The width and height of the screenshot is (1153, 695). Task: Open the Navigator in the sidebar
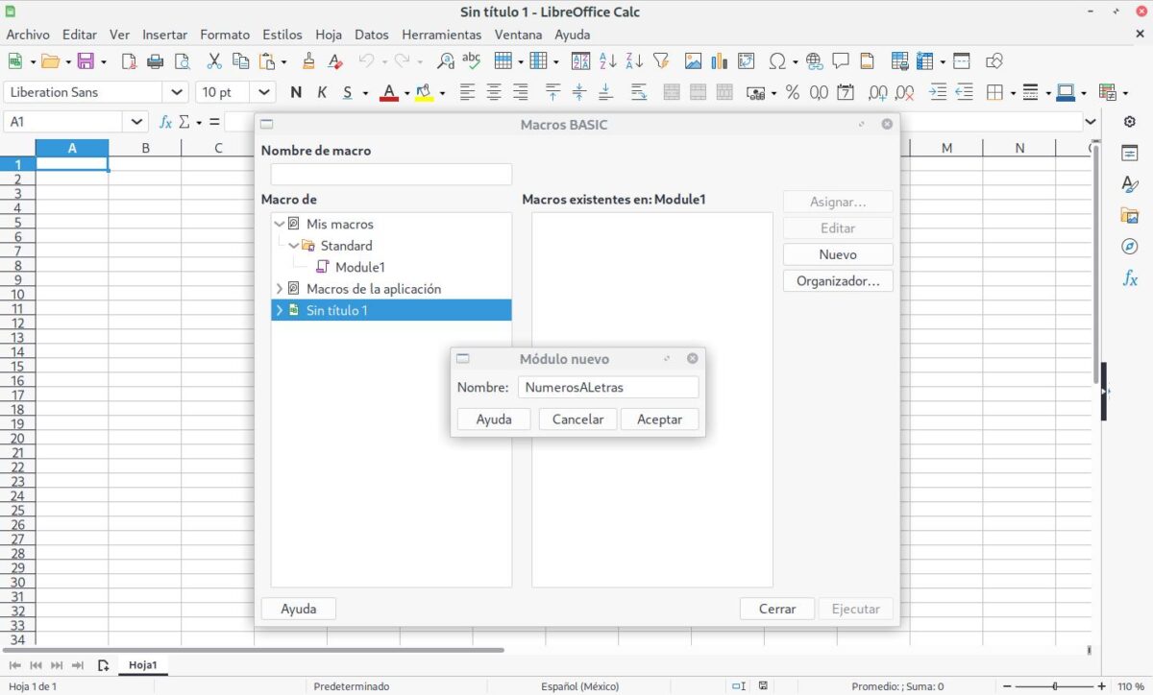tap(1130, 247)
